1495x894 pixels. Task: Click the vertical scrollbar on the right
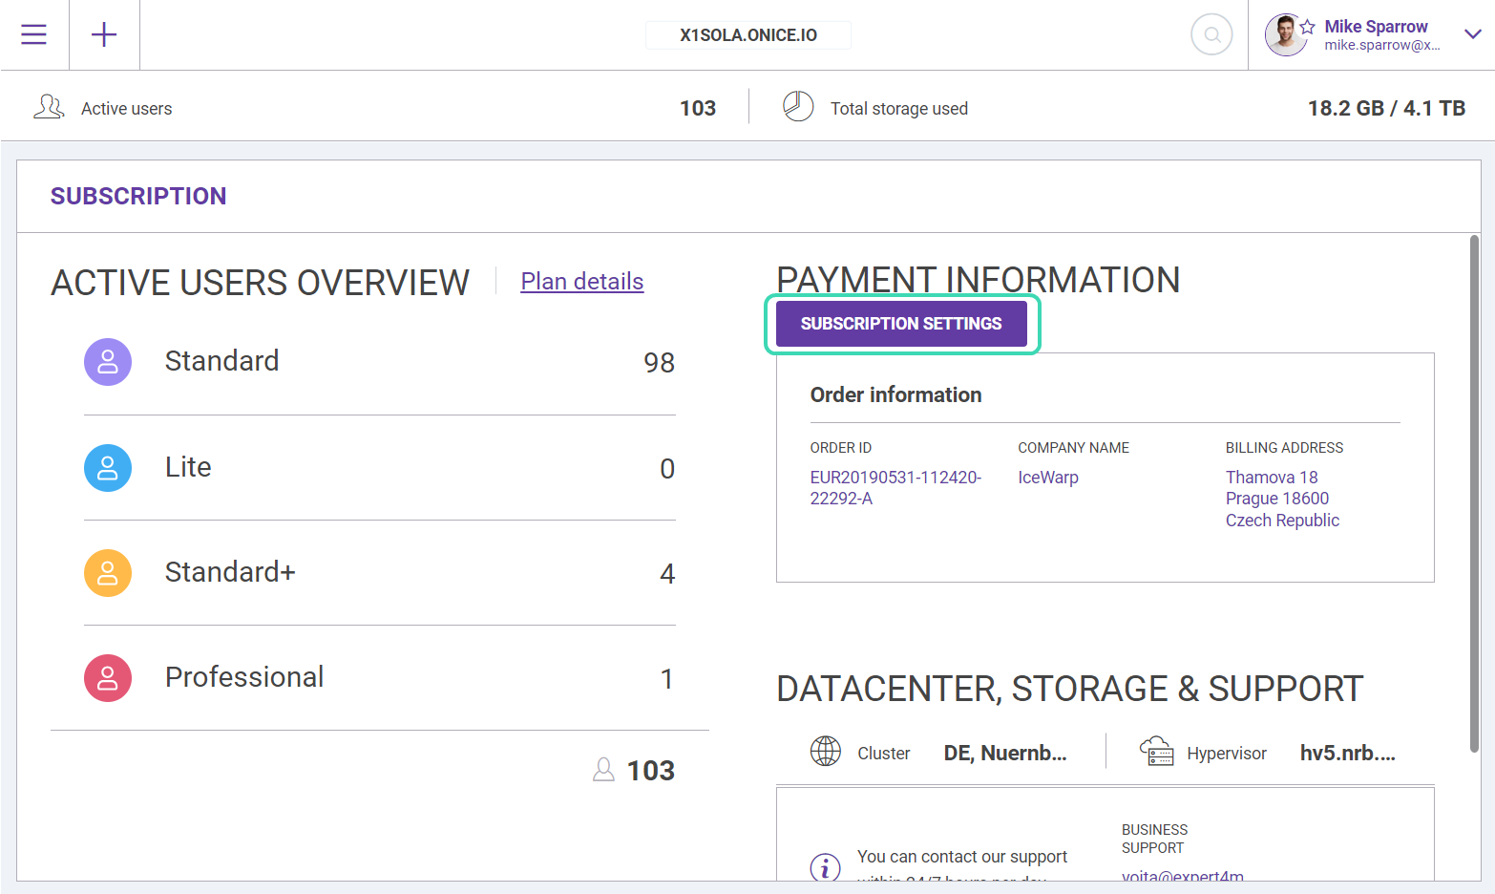tap(1474, 493)
